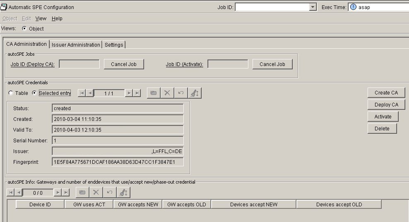Open the Help menu
409x222 pixels.
tap(57, 19)
